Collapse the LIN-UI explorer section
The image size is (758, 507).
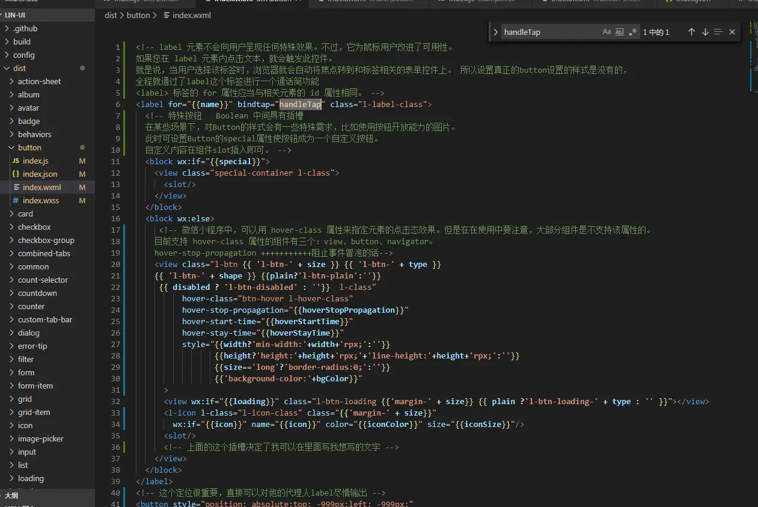click(47, 15)
